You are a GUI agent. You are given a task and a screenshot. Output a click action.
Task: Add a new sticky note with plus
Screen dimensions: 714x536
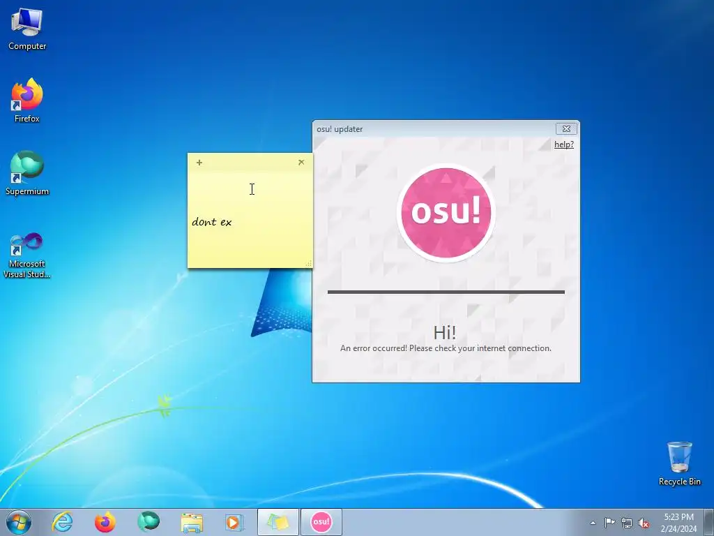point(199,162)
